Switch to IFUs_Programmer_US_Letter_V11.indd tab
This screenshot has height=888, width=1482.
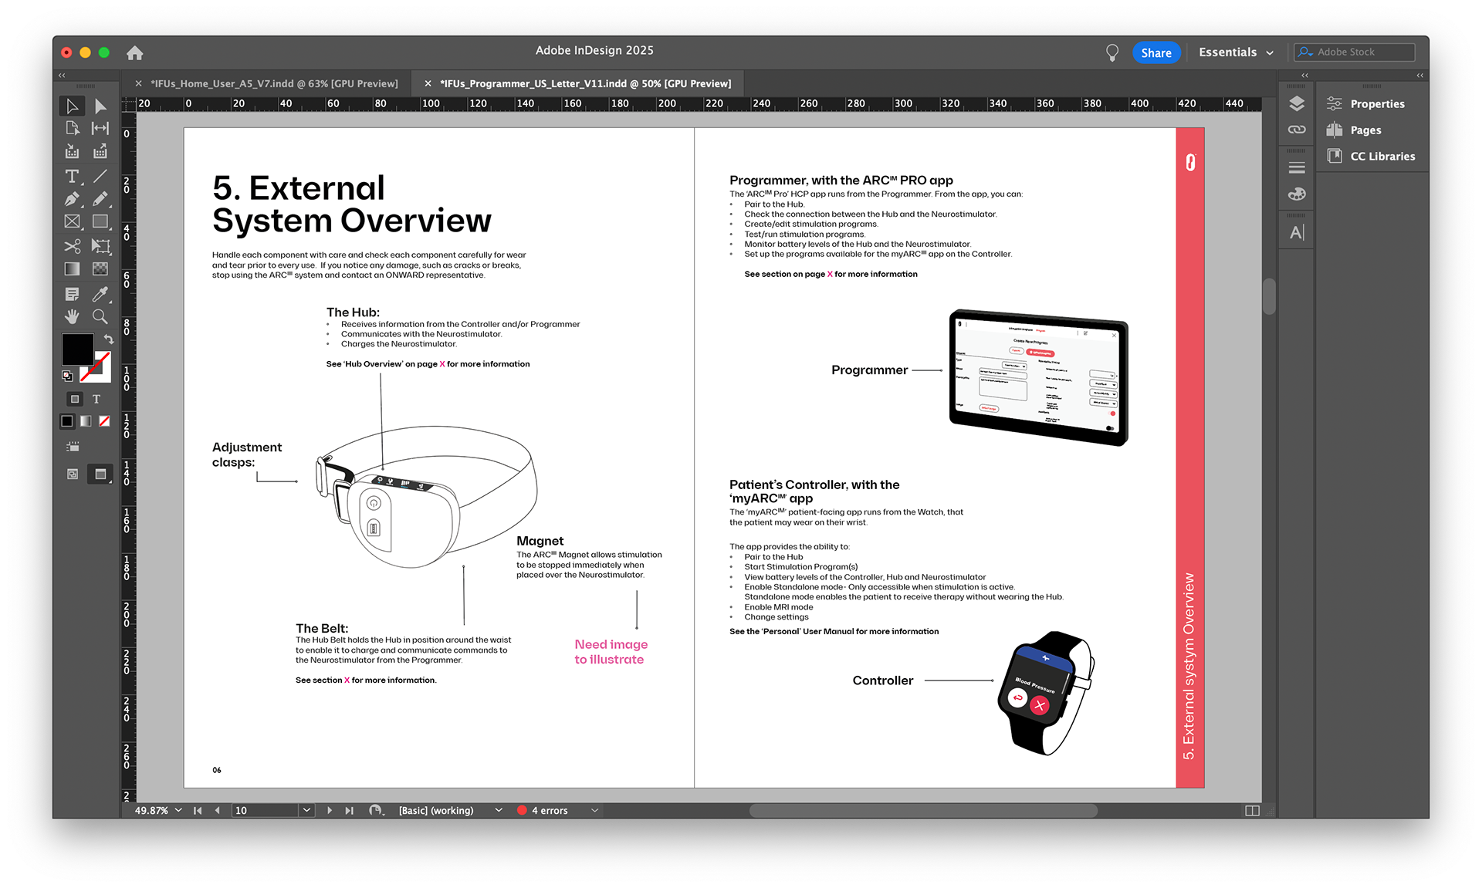click(x=585, y=83)
